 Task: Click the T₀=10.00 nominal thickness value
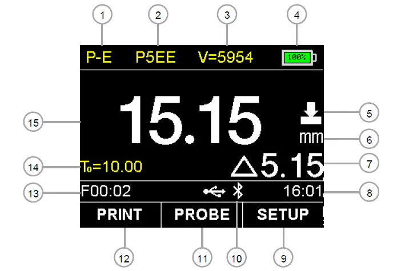pyautogui.click(x=111, y=167)
